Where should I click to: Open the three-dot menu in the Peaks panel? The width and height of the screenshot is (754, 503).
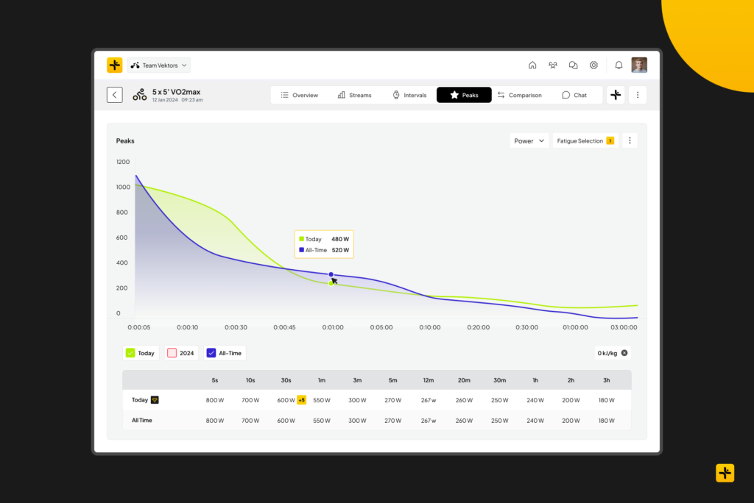tap(630, 140)
